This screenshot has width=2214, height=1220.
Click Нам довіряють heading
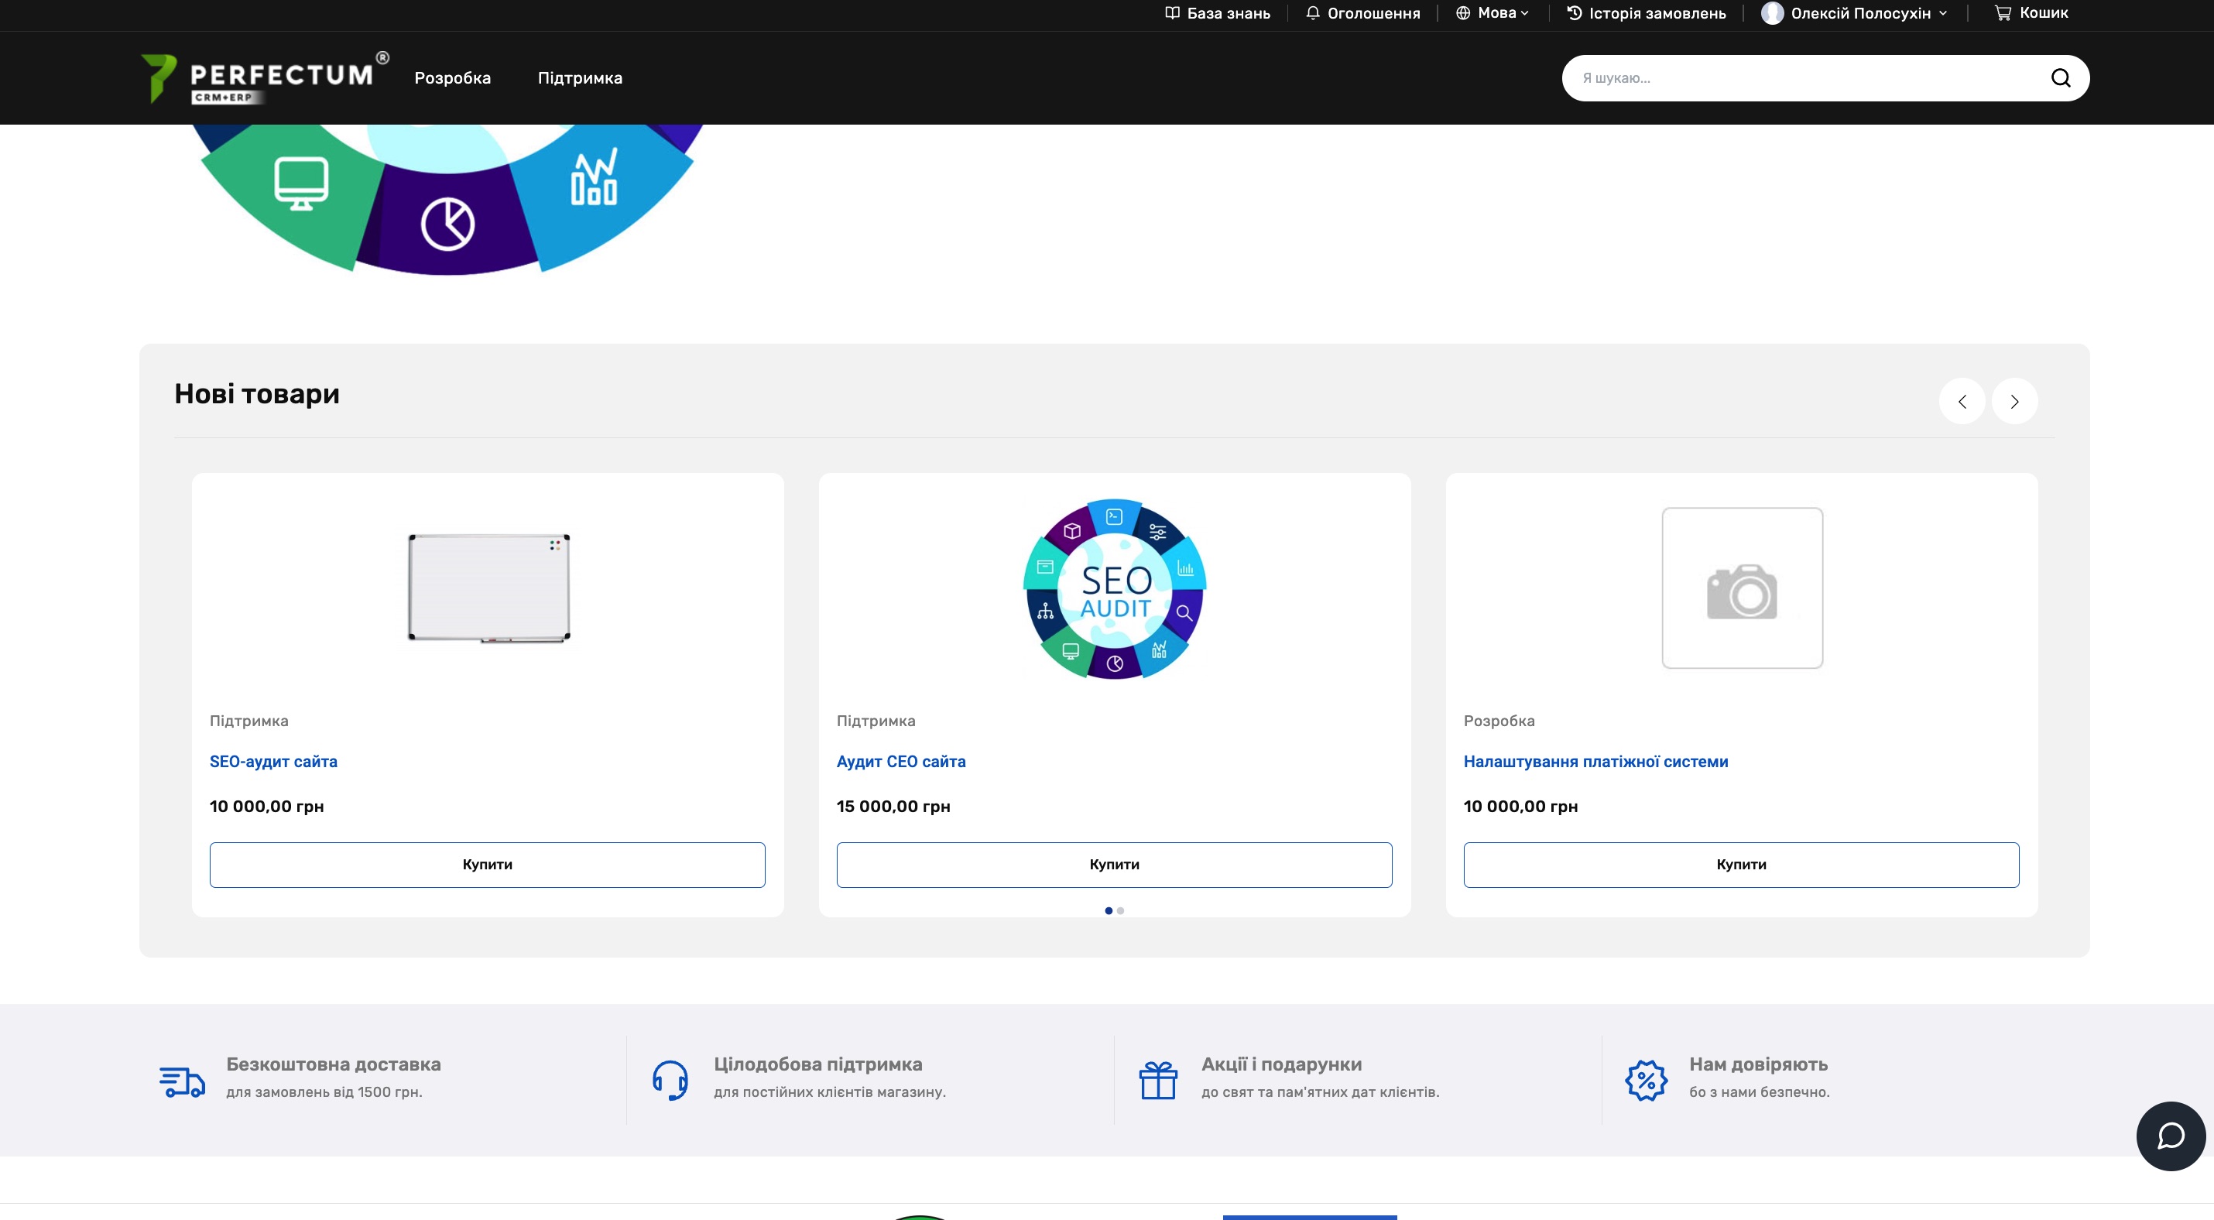[x=1759, y=1064]
